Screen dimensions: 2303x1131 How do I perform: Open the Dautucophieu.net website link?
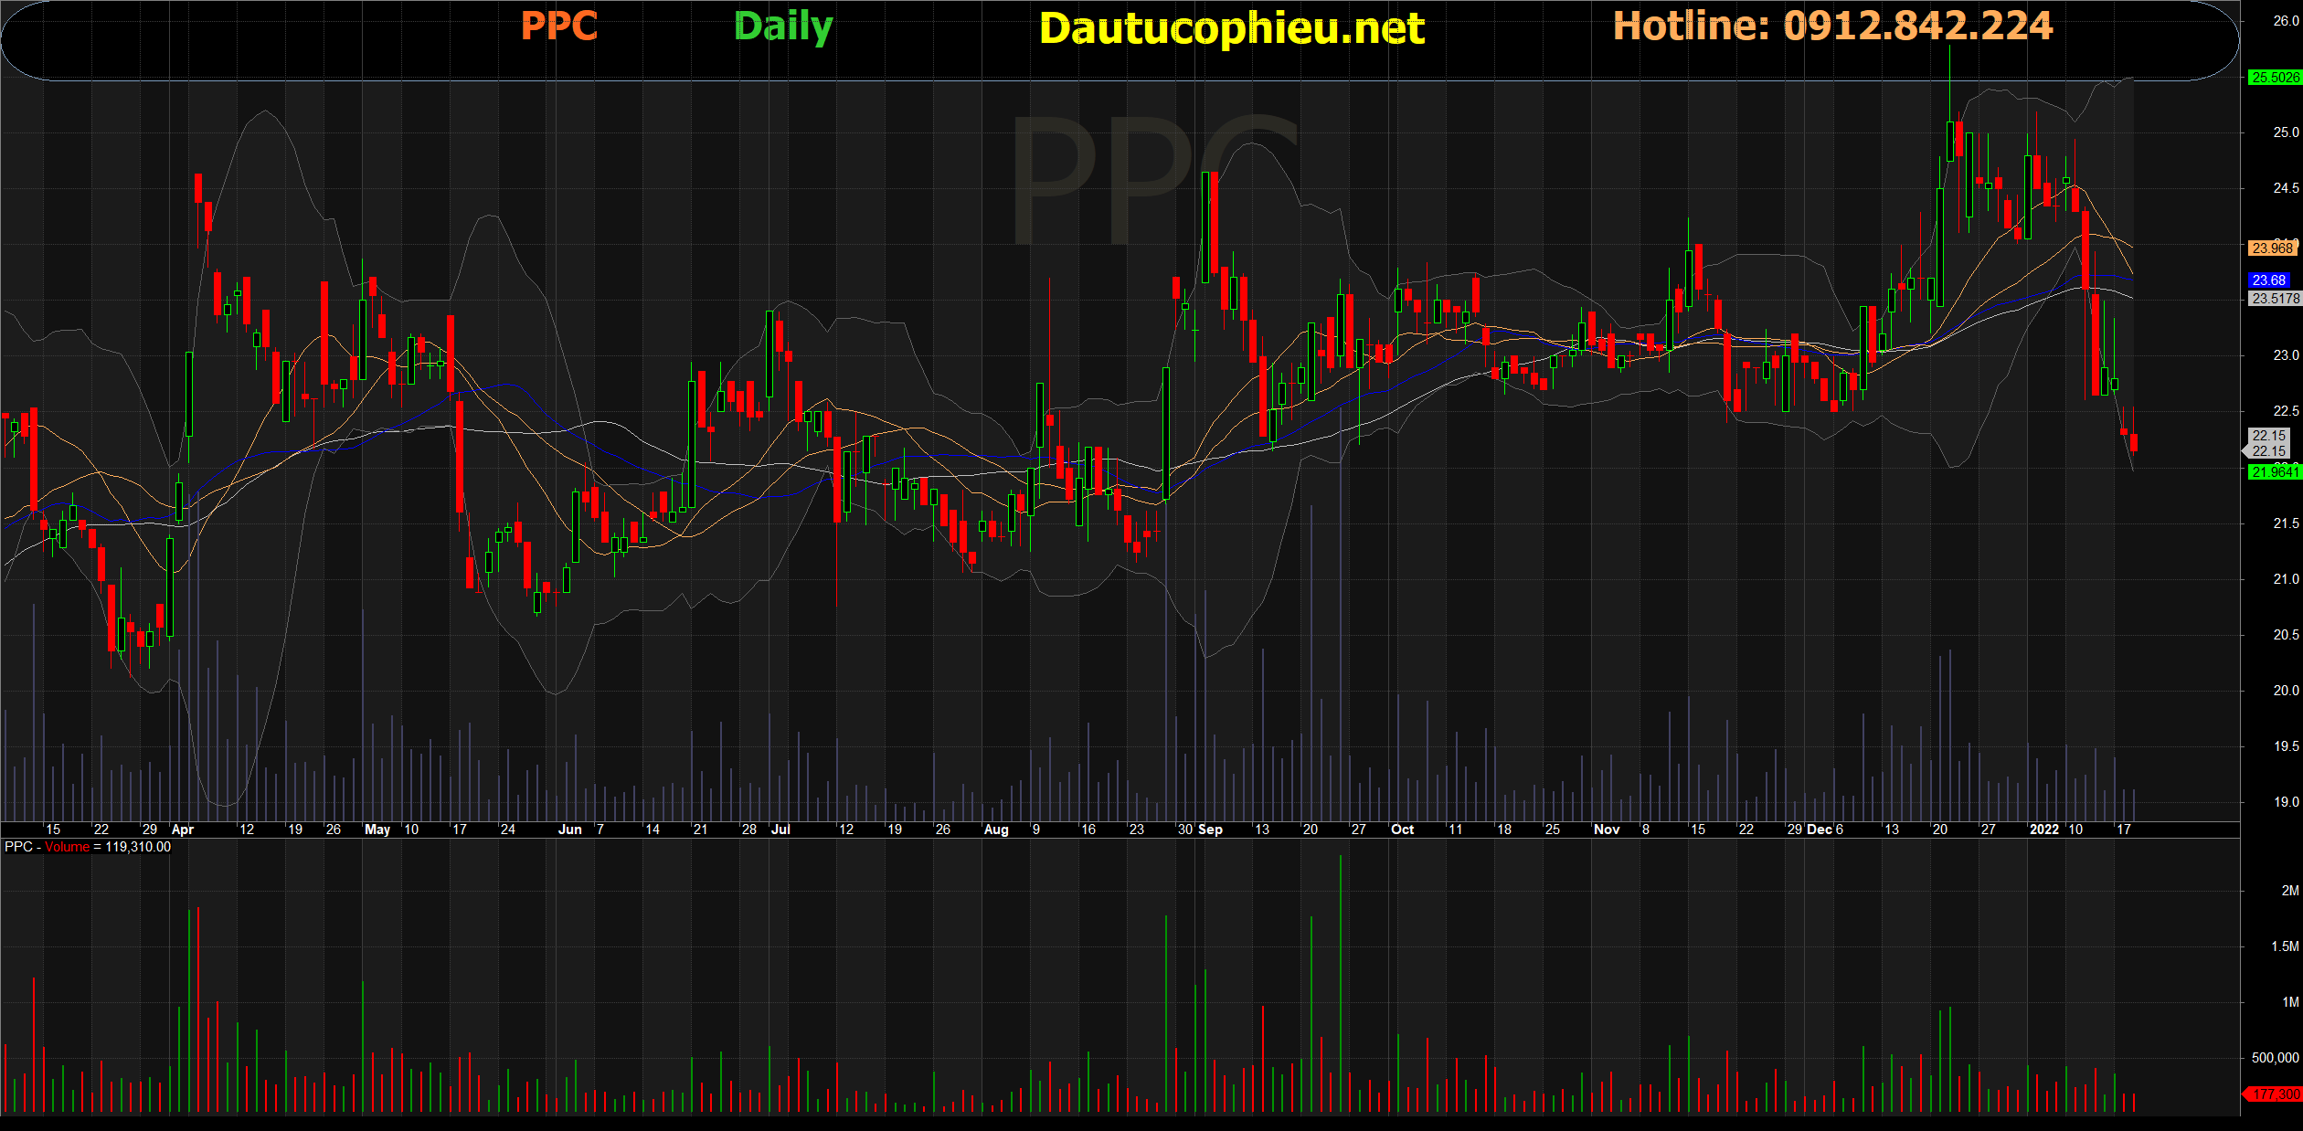pyautogui.click(x=1231, y=28)
